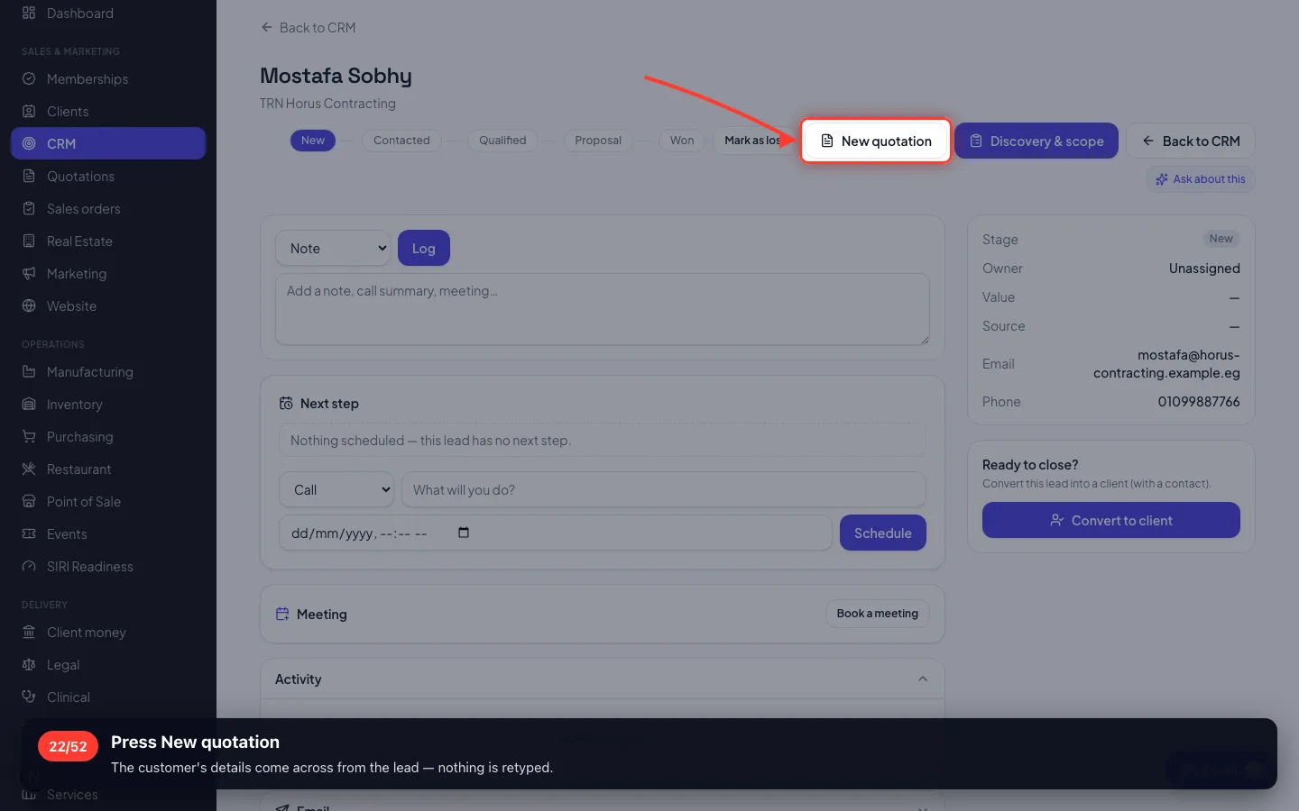
Task: Open Inventory icon in sidebar
Action: coord(29,405)
